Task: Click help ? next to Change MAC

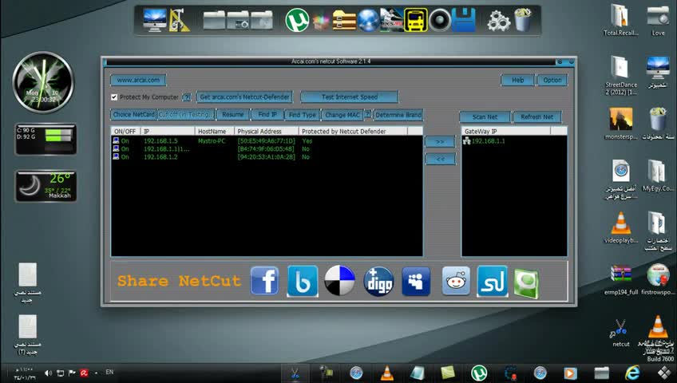Action: tap(367, 114)
